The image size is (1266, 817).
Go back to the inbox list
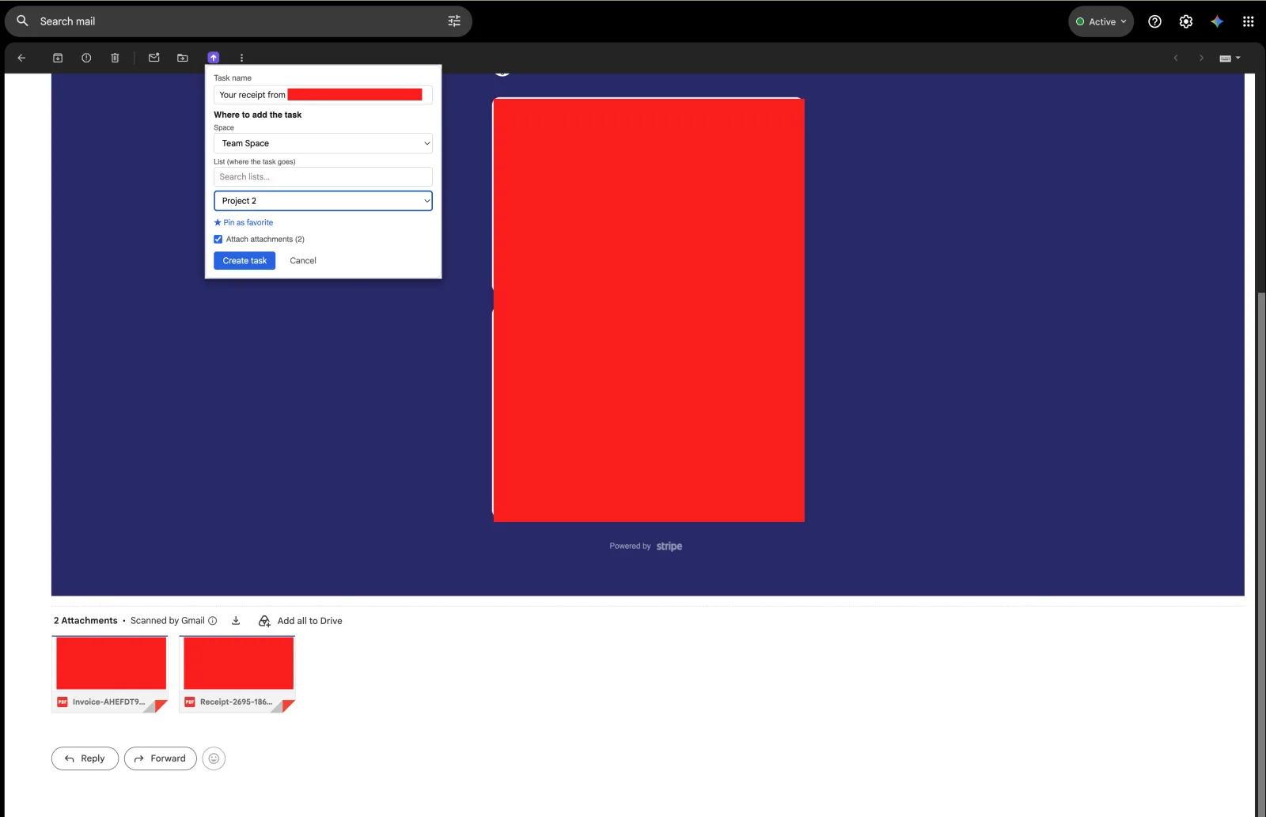(21, 58)
